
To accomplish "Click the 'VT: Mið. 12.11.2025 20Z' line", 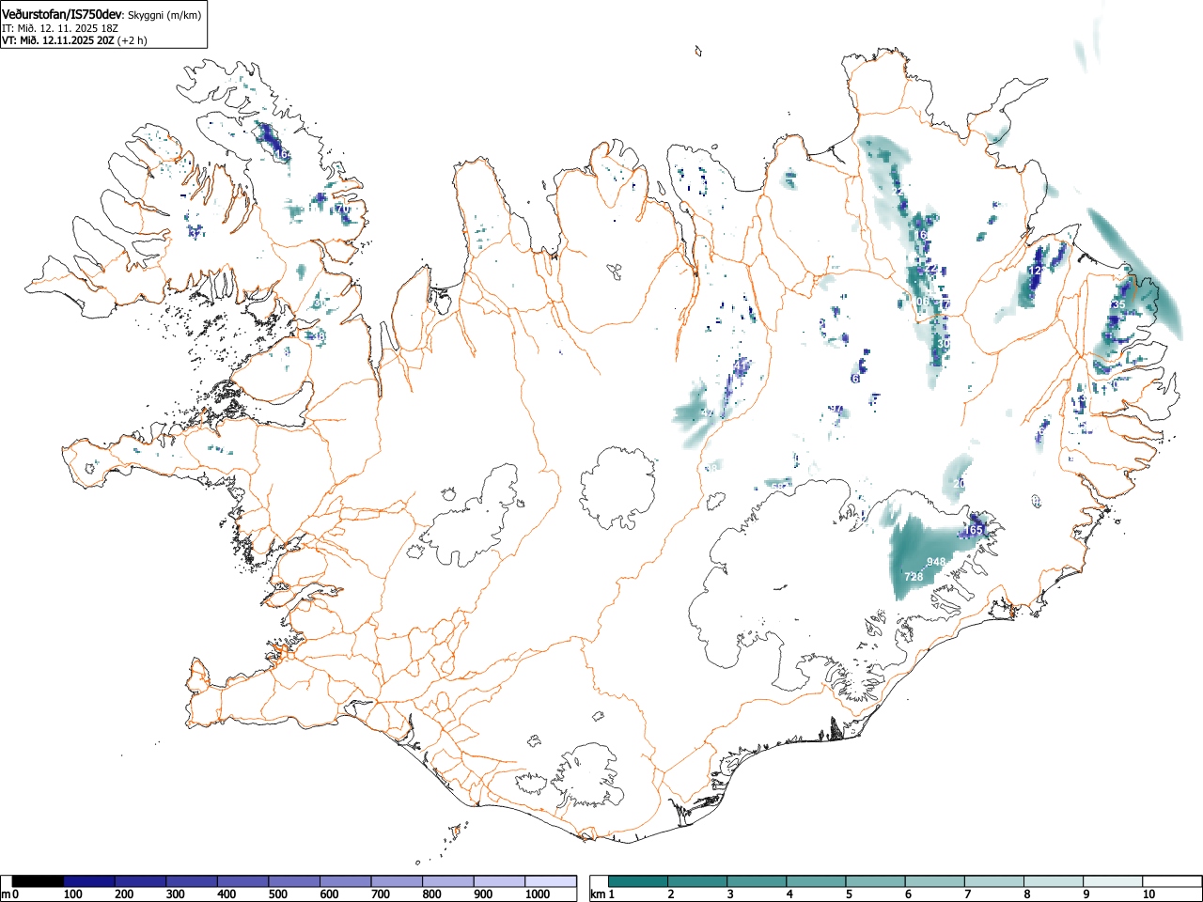I will [x=57, y=40].
